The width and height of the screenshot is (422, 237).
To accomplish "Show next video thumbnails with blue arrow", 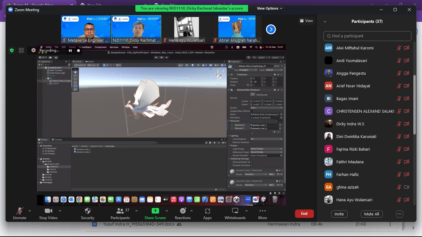I will click(271, 29).
